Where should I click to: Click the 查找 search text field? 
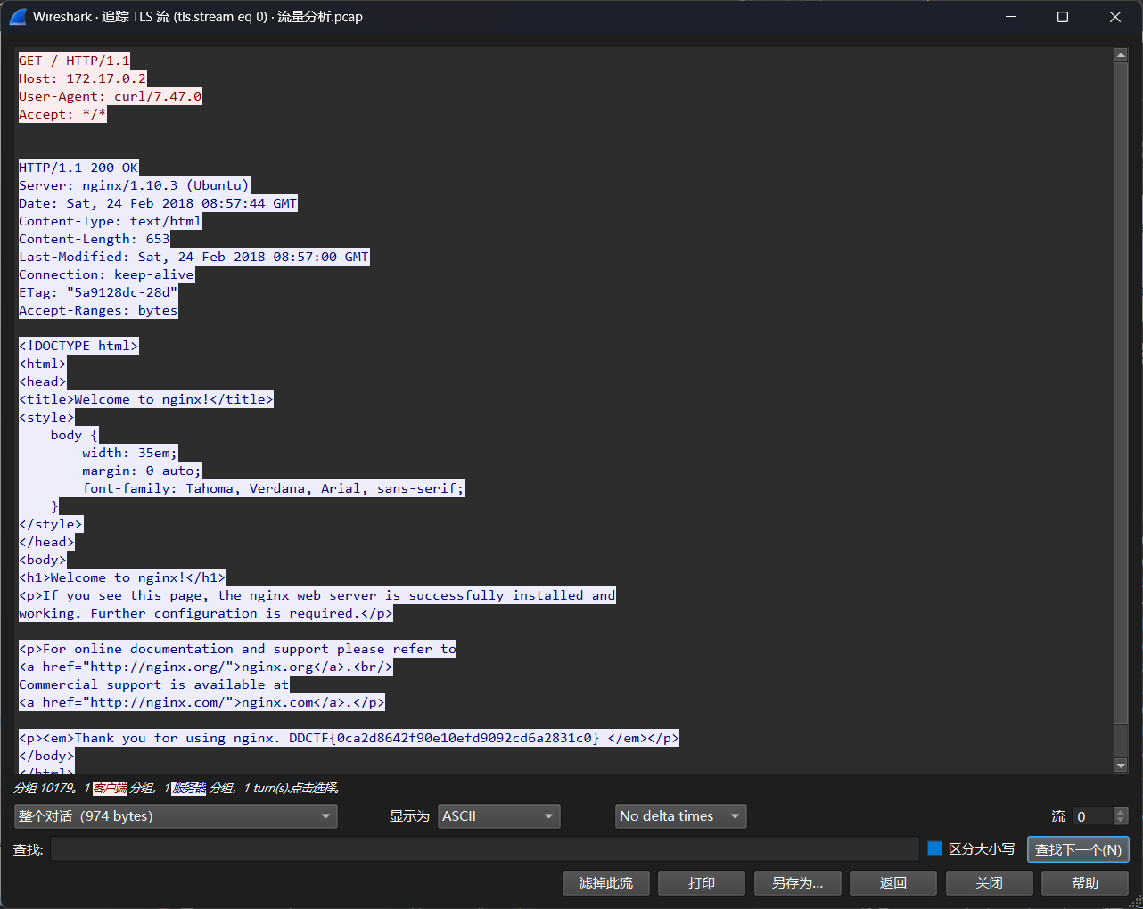click(484, 849)
